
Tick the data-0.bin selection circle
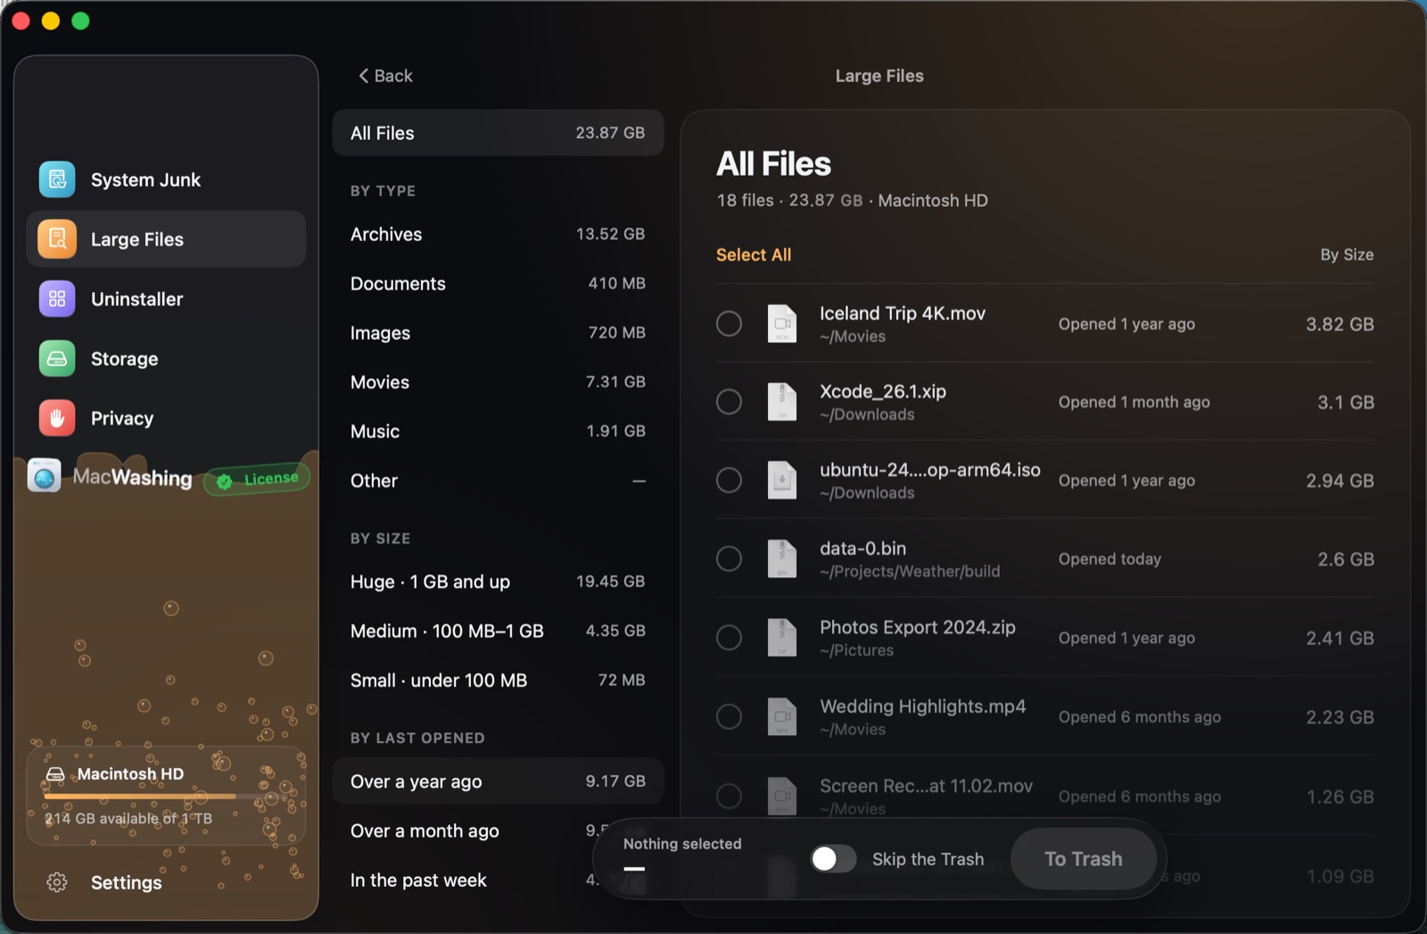pos(730,558)
